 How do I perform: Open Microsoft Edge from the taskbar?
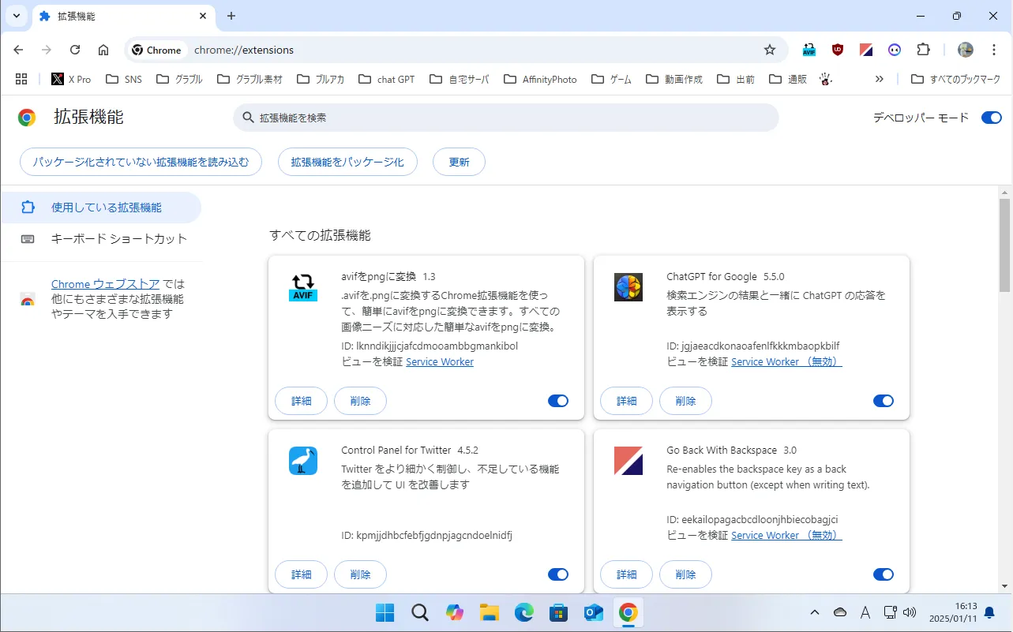tap(524, 612)
